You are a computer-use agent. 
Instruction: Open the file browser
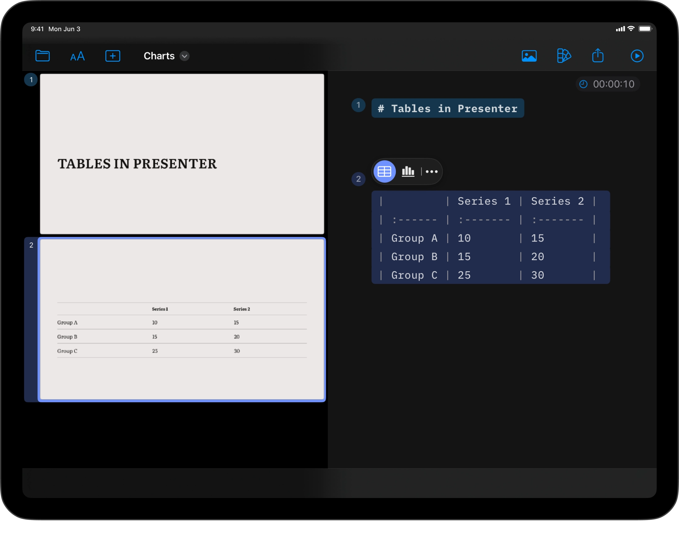pyautogui.click(x=43, y=56)
